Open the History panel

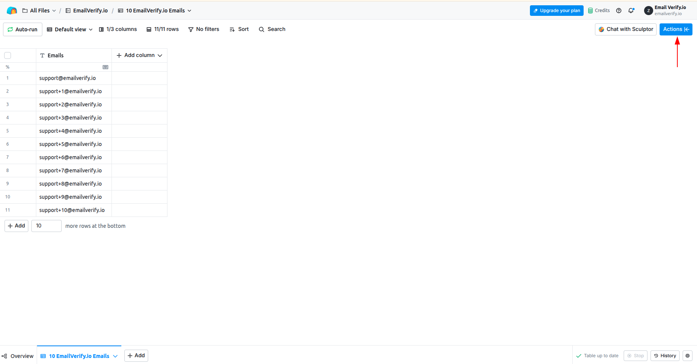point(665,356)
